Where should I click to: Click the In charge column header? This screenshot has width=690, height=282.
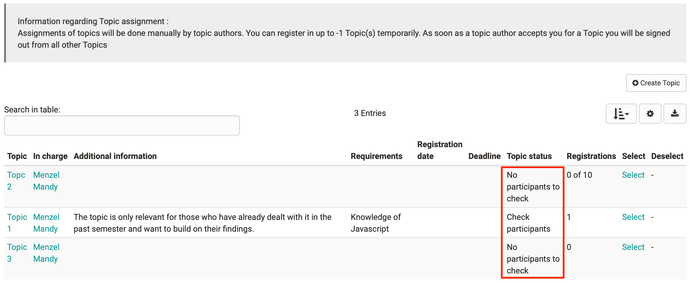point(50,156)
